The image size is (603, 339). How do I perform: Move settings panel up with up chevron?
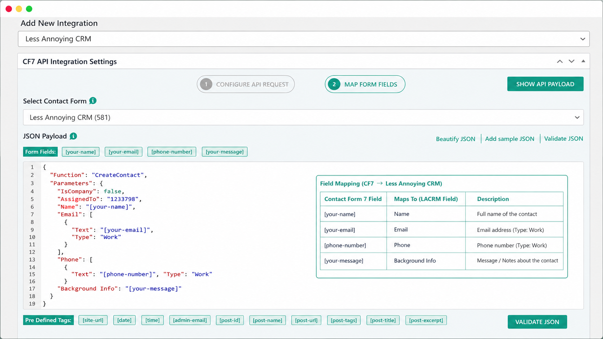point(560,61)
